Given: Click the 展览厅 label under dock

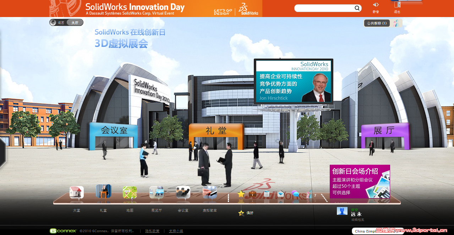Looking at the screenshot, I should point(157,211).
